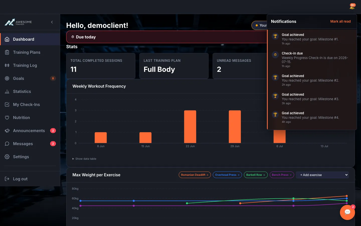Image resolution: width=361 pixels, height=226 pixels.
Task: Click the My Check-Ins checkbox icon
Action: click(x=7, y=104)
